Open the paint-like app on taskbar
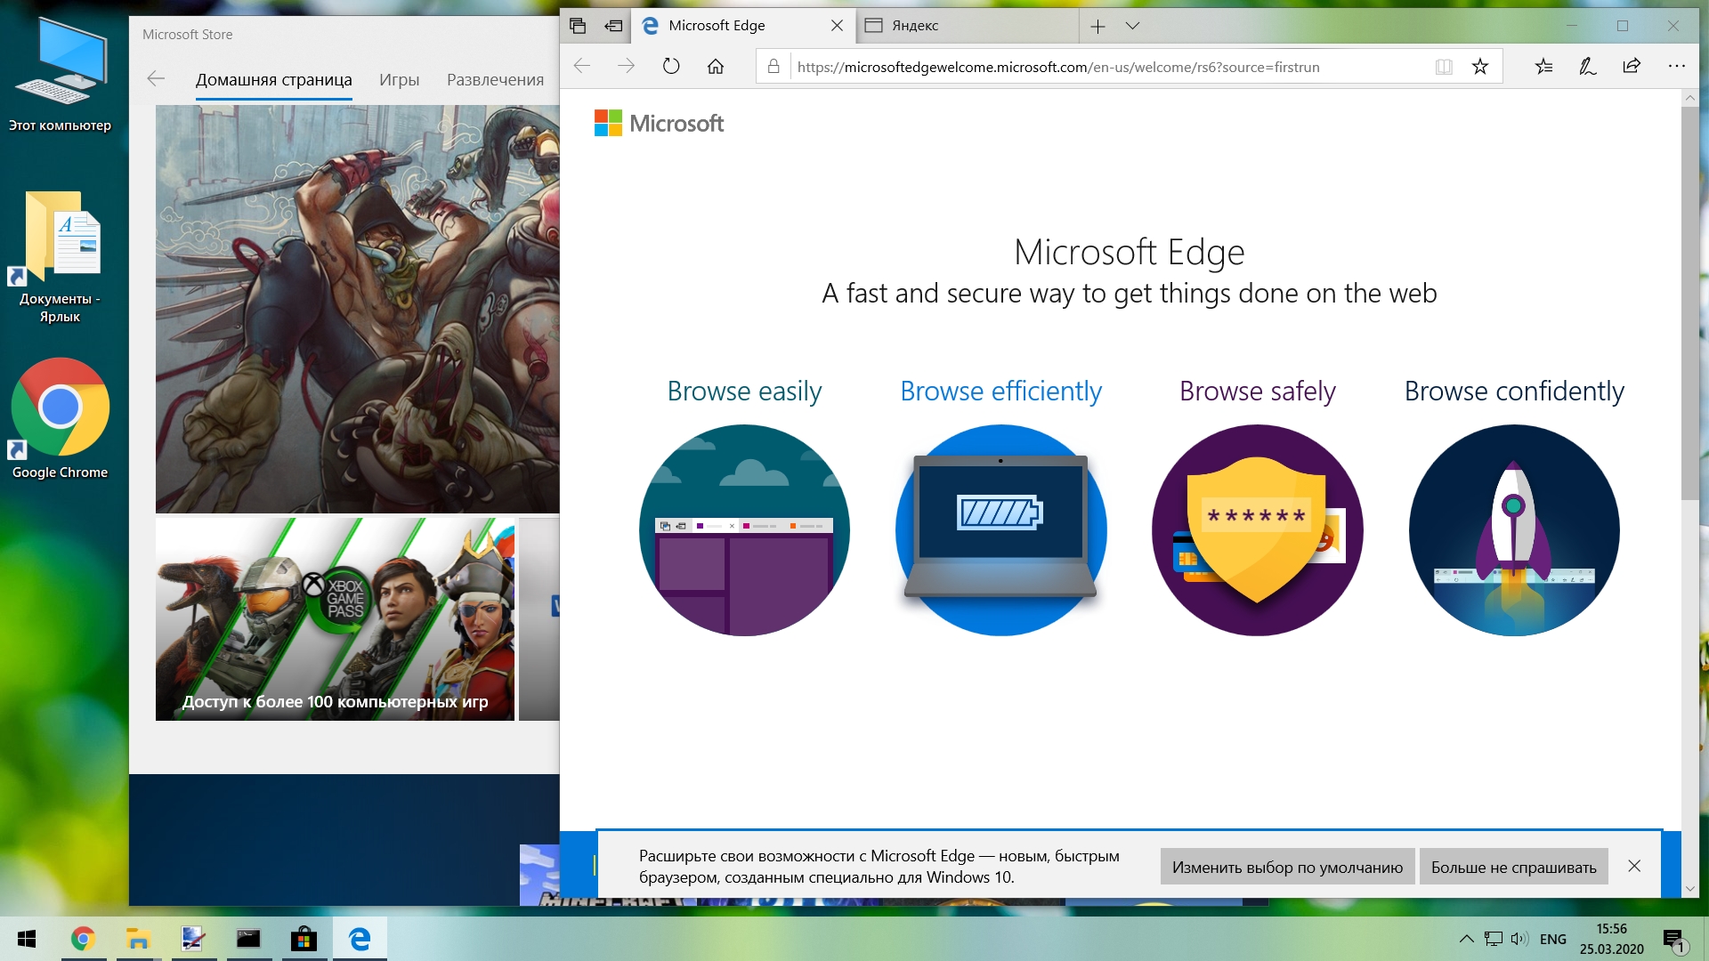The width and height of the screenshot is (1709, 961). point(193,939)
